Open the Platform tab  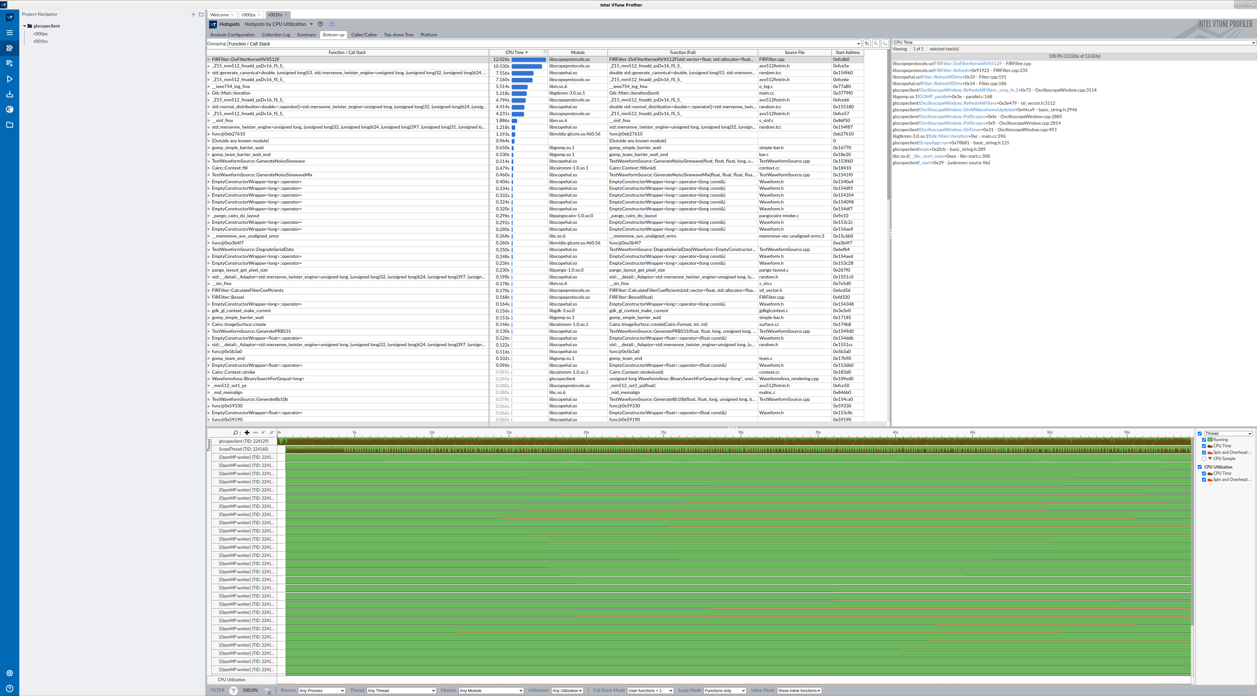429,35
